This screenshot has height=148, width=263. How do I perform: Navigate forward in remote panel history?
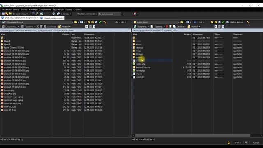pos(201,22)
